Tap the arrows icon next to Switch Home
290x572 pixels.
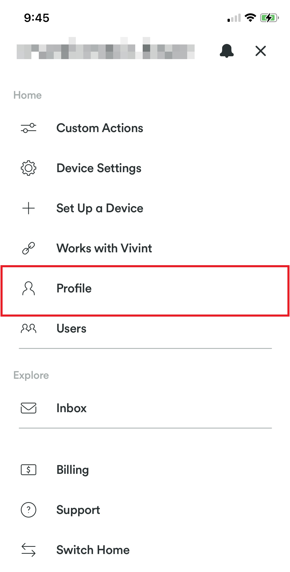28,550
